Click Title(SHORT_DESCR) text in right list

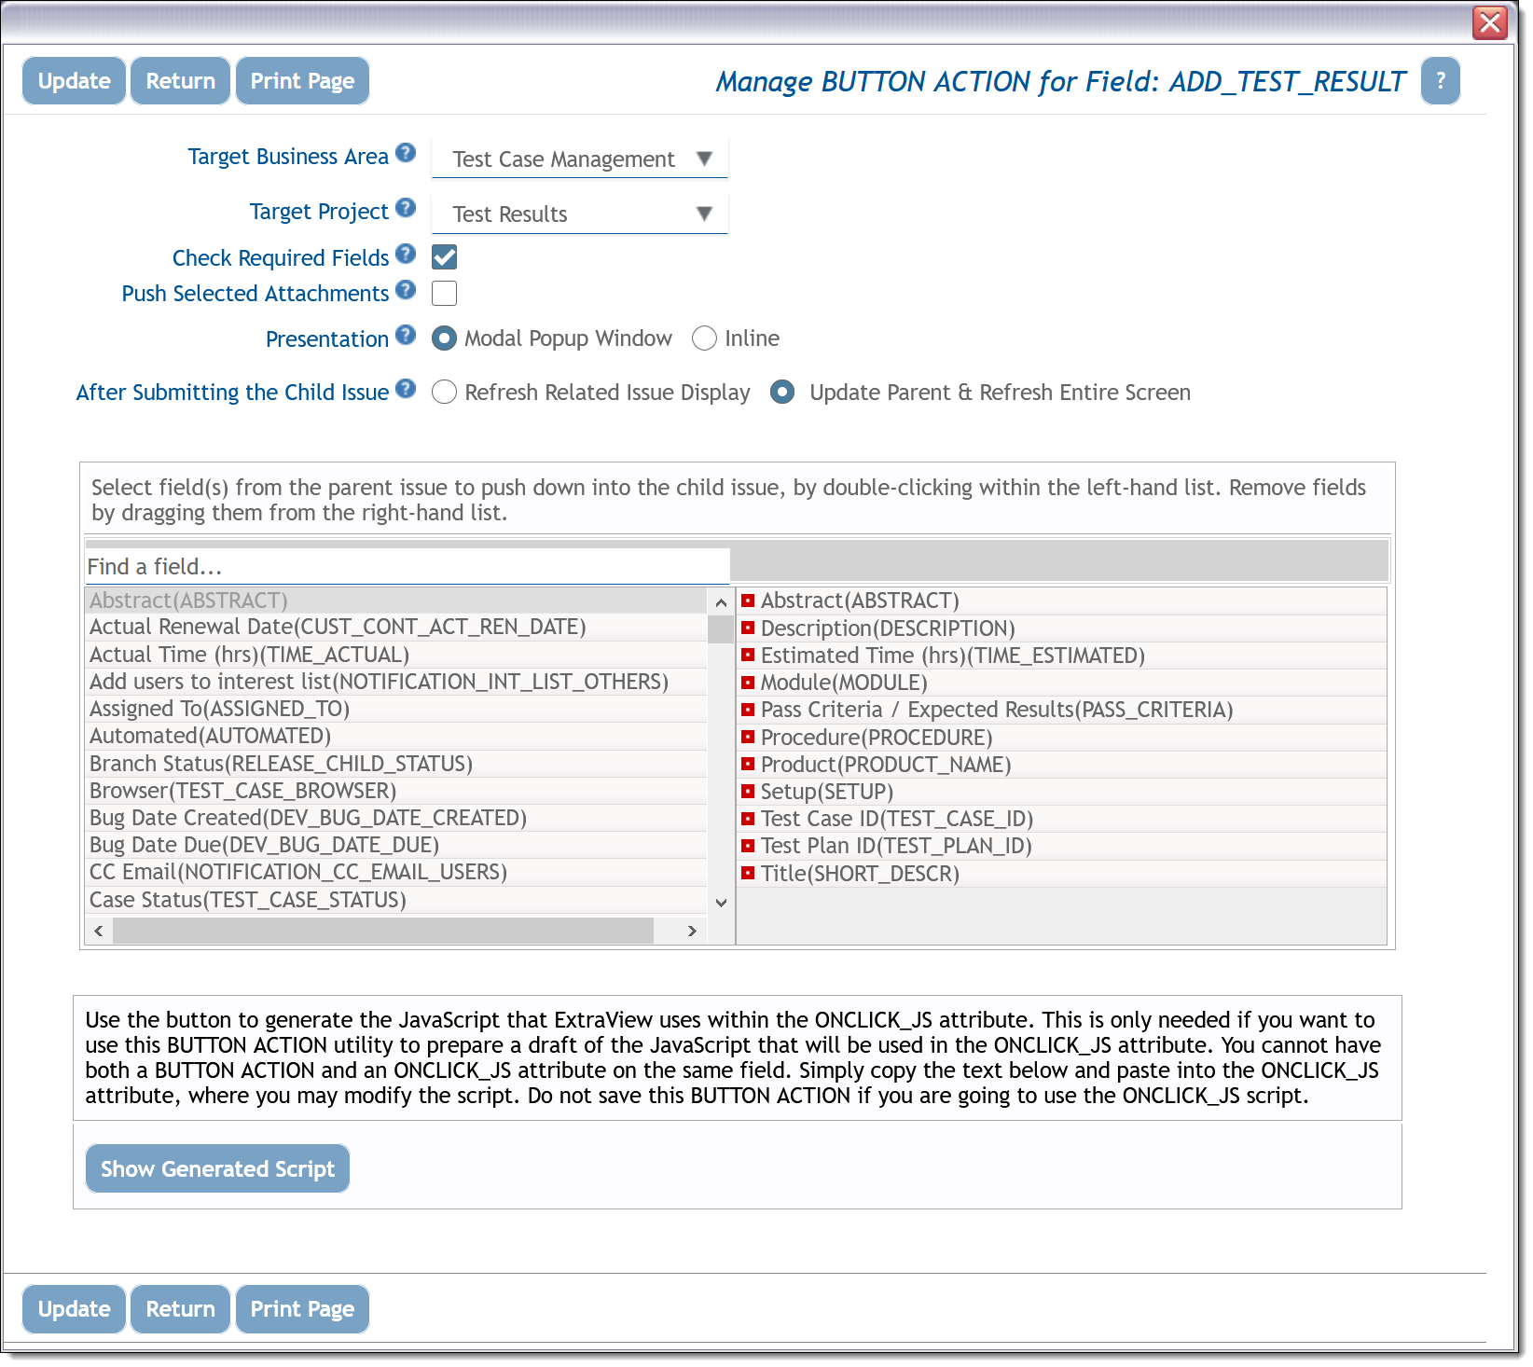click(x=860, y=874)
